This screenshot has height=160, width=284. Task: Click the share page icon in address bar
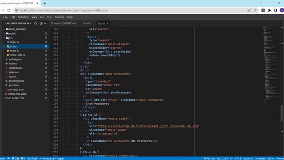tap(249, 10)
